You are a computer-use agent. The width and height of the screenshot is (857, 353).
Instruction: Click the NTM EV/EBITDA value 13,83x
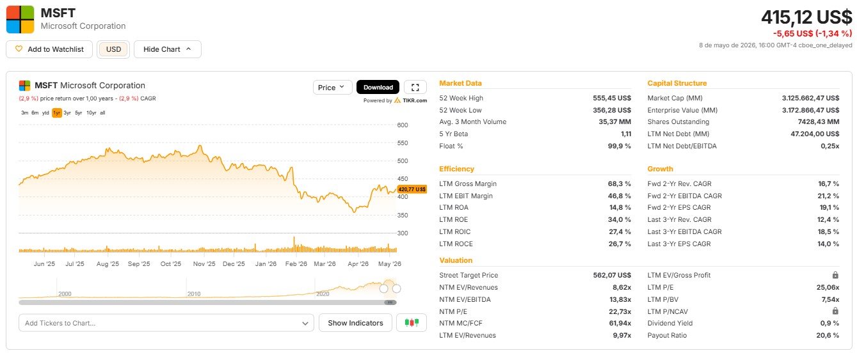[620, 299]
